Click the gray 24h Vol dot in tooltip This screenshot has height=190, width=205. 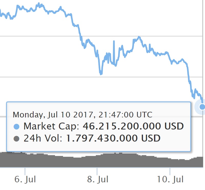click(x=17, y=139)
